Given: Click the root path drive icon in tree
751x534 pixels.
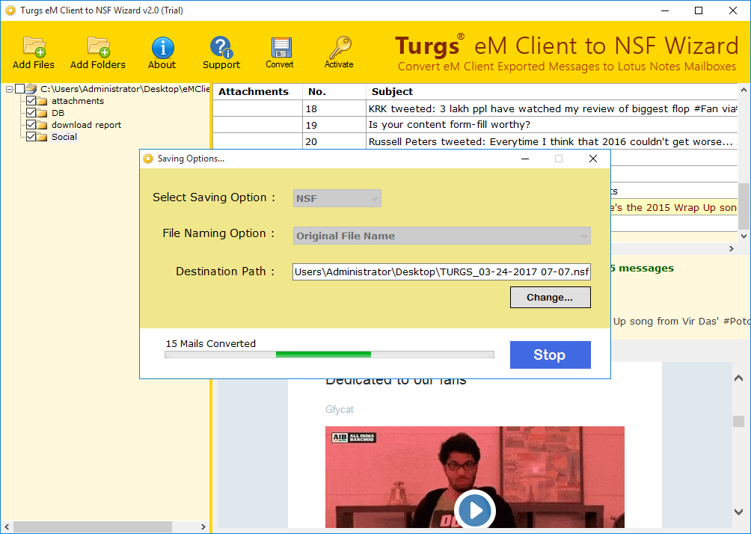Looking at the screenshot, I should coord(31,88).
